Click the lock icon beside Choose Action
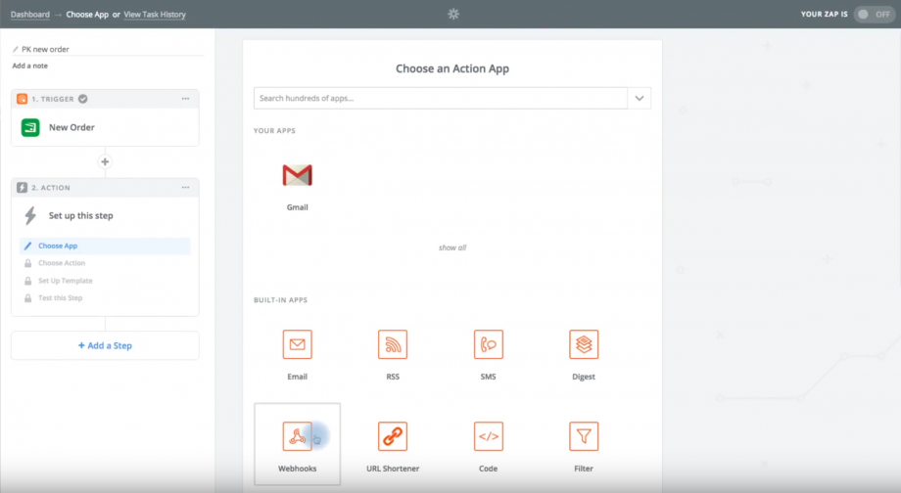 click(27, 263)
